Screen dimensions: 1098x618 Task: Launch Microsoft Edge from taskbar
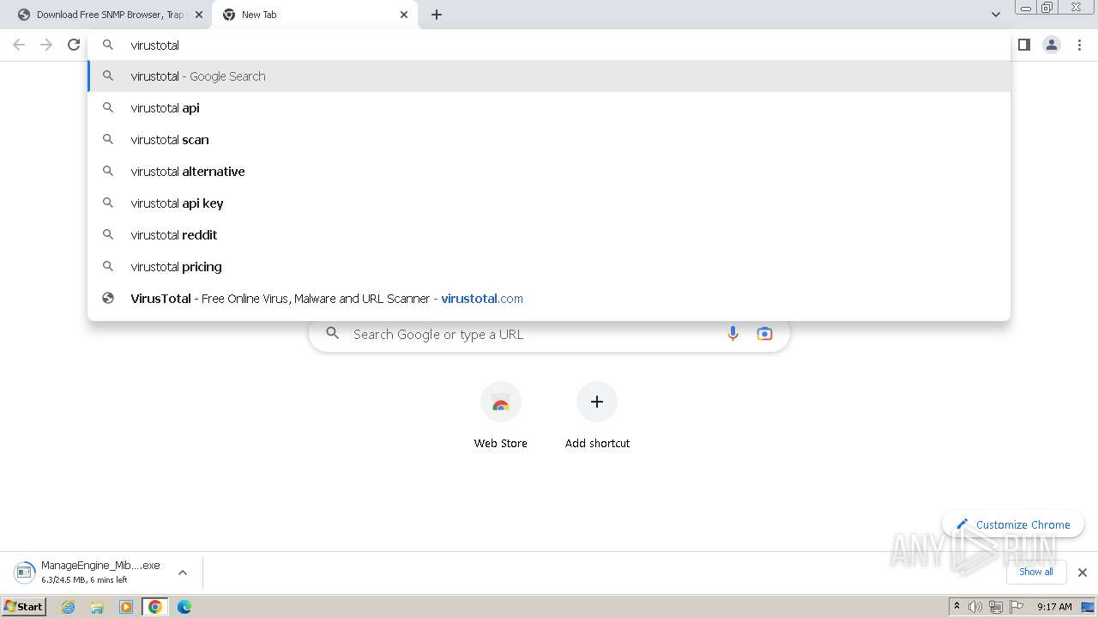coord(184,607)
